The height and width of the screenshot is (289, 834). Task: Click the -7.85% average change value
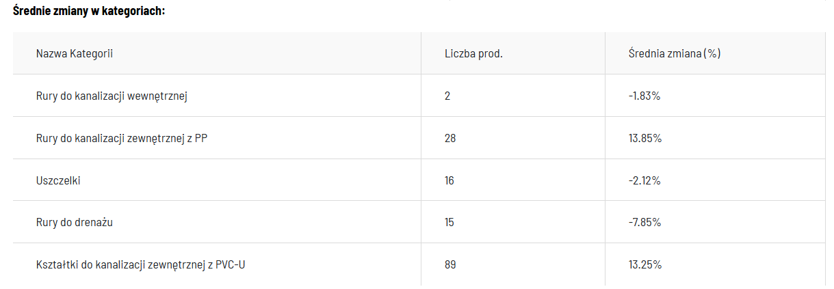(x=644, y=223)
